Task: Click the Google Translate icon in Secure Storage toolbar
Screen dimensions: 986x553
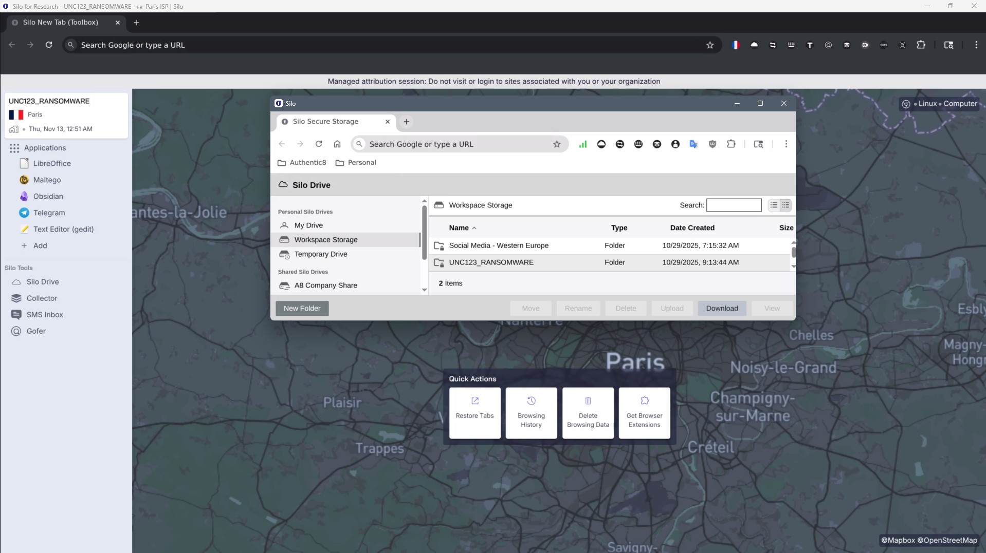Action: pyautogui.click(x=693, y=144)
